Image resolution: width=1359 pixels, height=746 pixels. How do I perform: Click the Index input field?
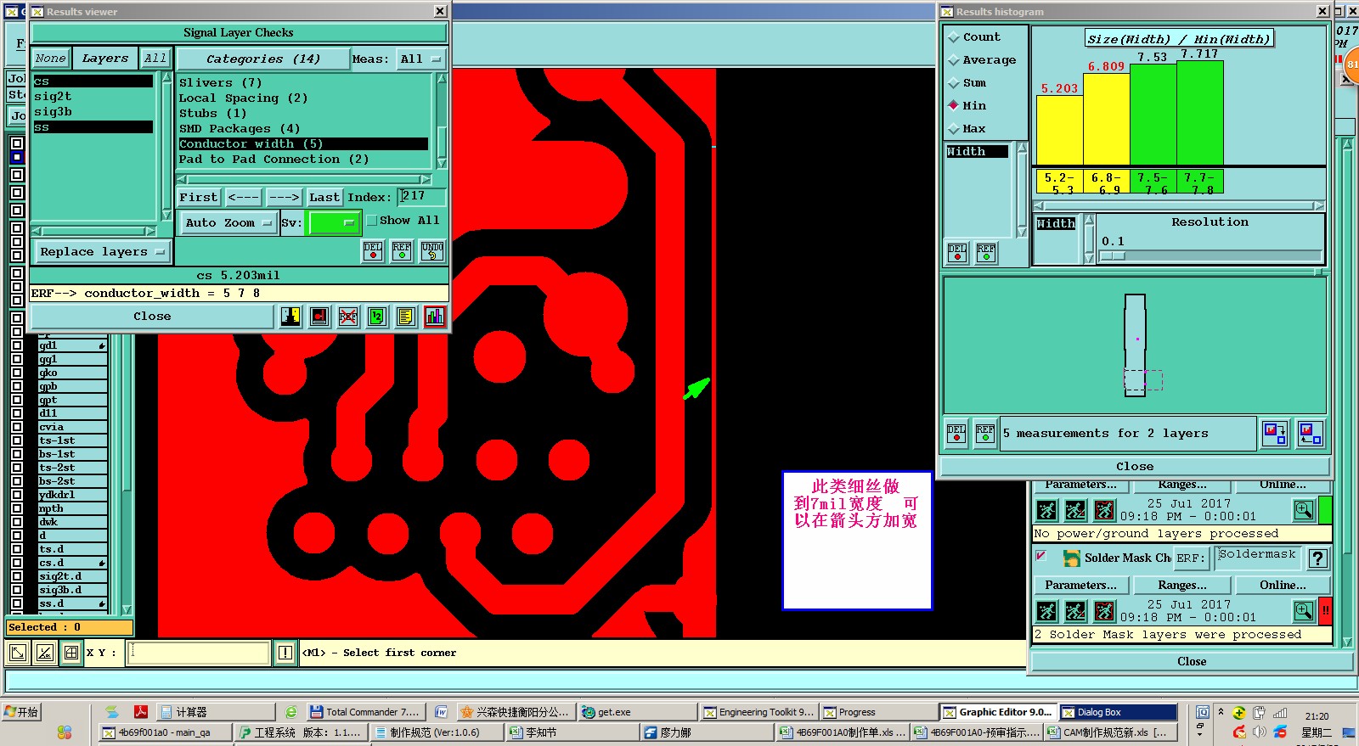(421, 197)
